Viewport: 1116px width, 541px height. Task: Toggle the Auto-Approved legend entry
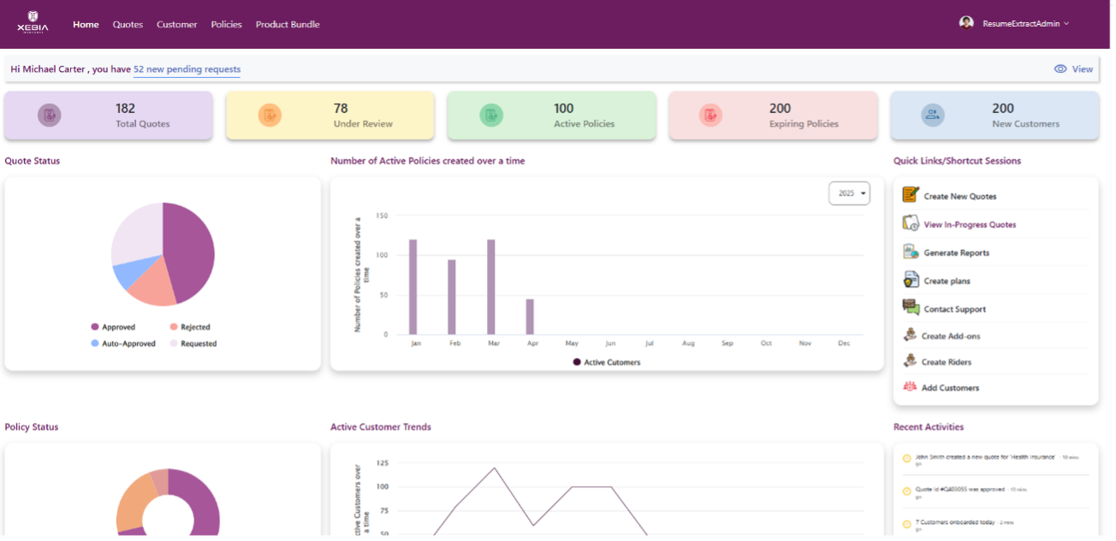[123, 343]
